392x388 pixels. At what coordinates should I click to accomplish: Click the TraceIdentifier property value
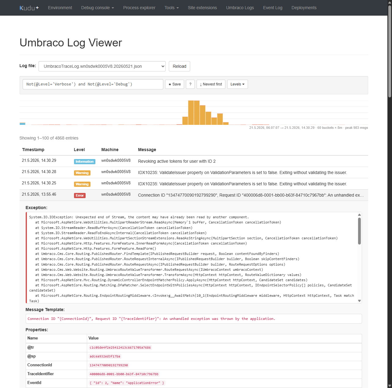[124, 374]
